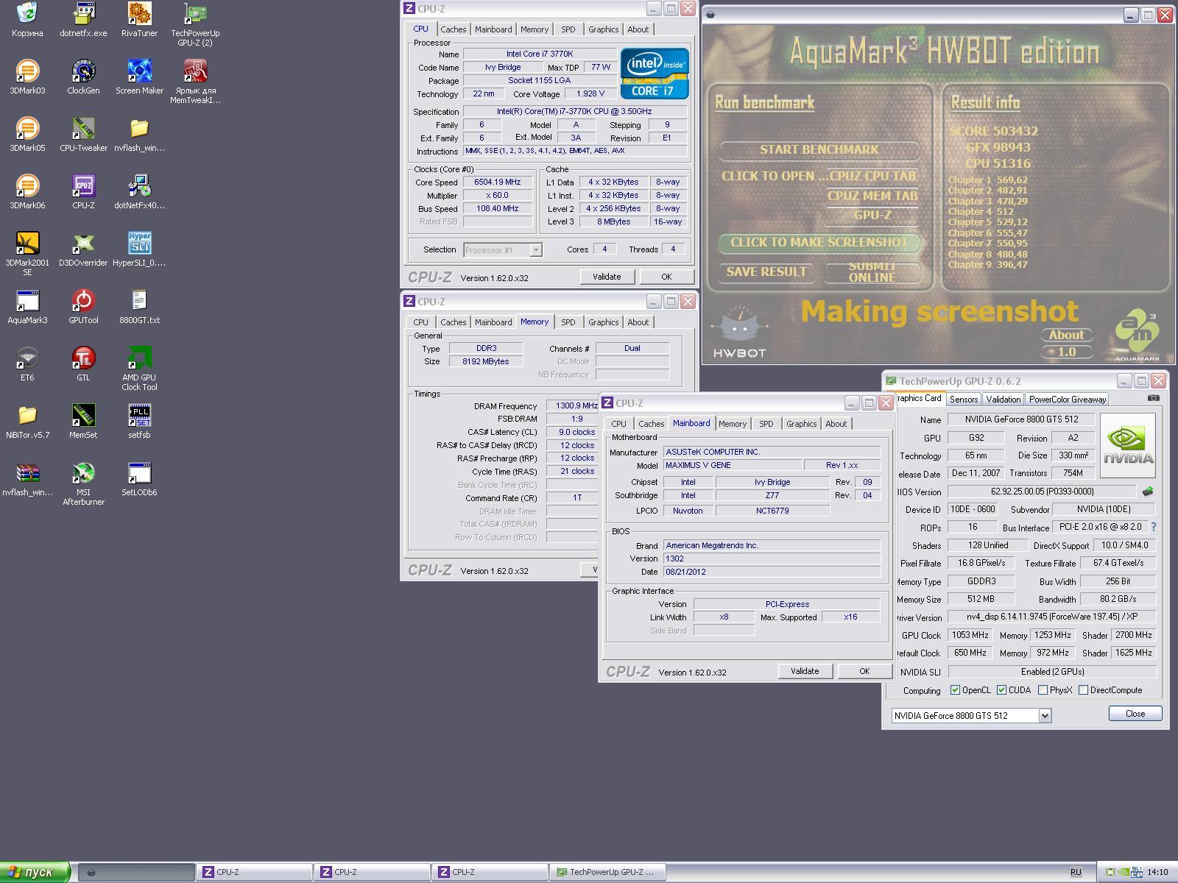Click the About button in AquaMark3
1178x883 pixels.
1066,335
